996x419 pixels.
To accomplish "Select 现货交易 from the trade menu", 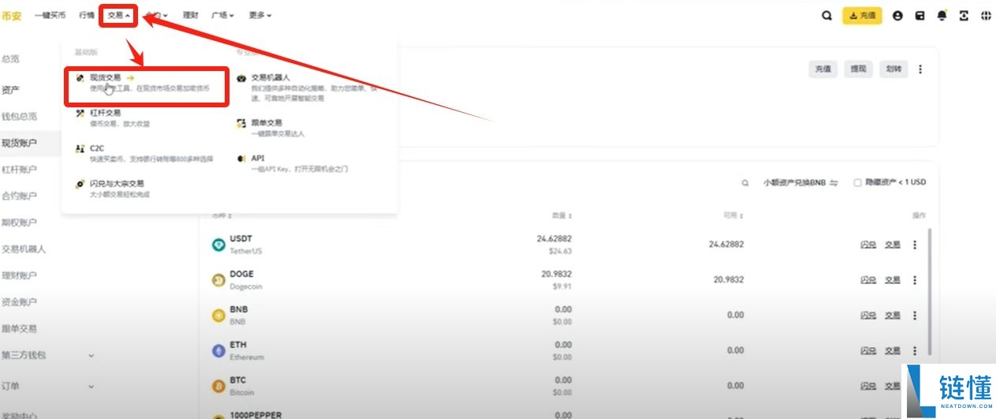I will (x=105, y=78).
